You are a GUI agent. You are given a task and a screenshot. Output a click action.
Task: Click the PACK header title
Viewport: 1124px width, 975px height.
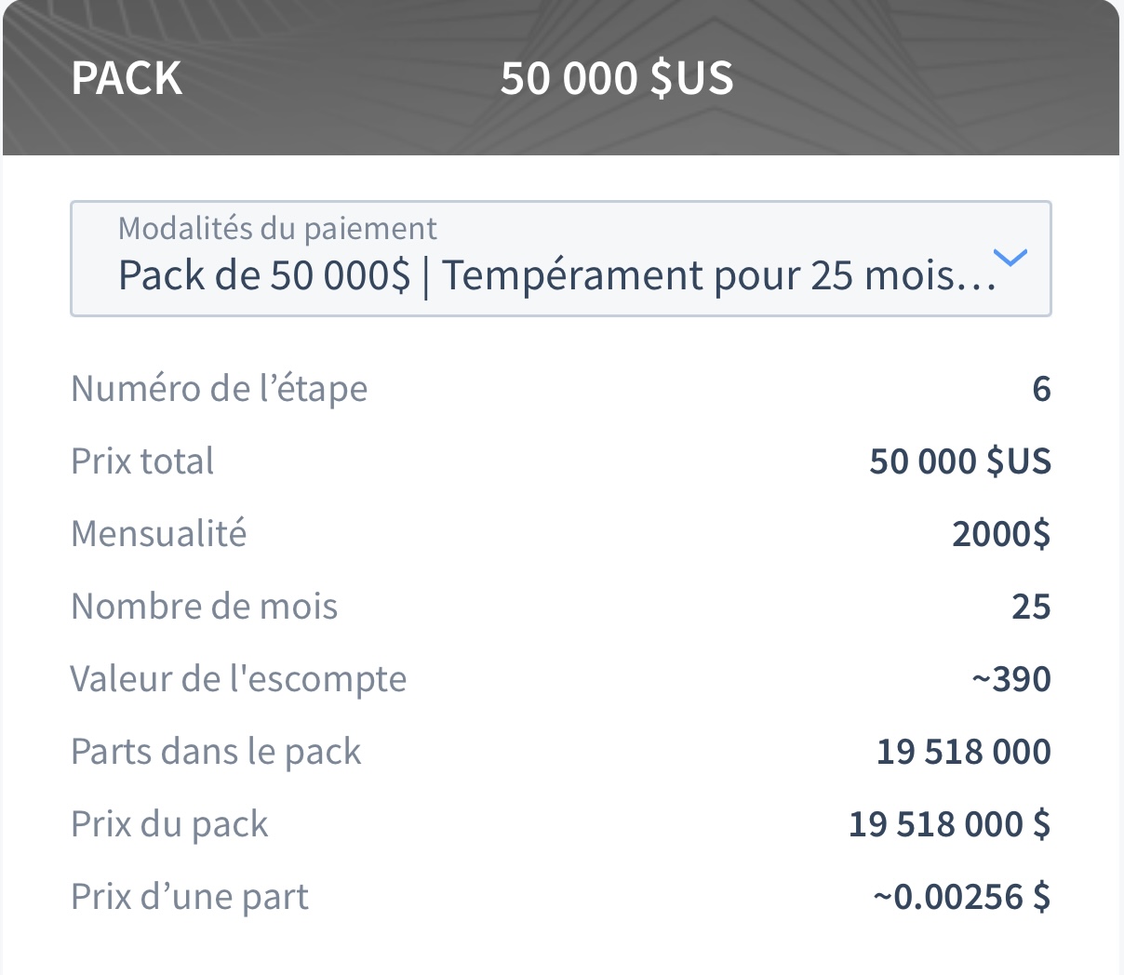[127, 78]
